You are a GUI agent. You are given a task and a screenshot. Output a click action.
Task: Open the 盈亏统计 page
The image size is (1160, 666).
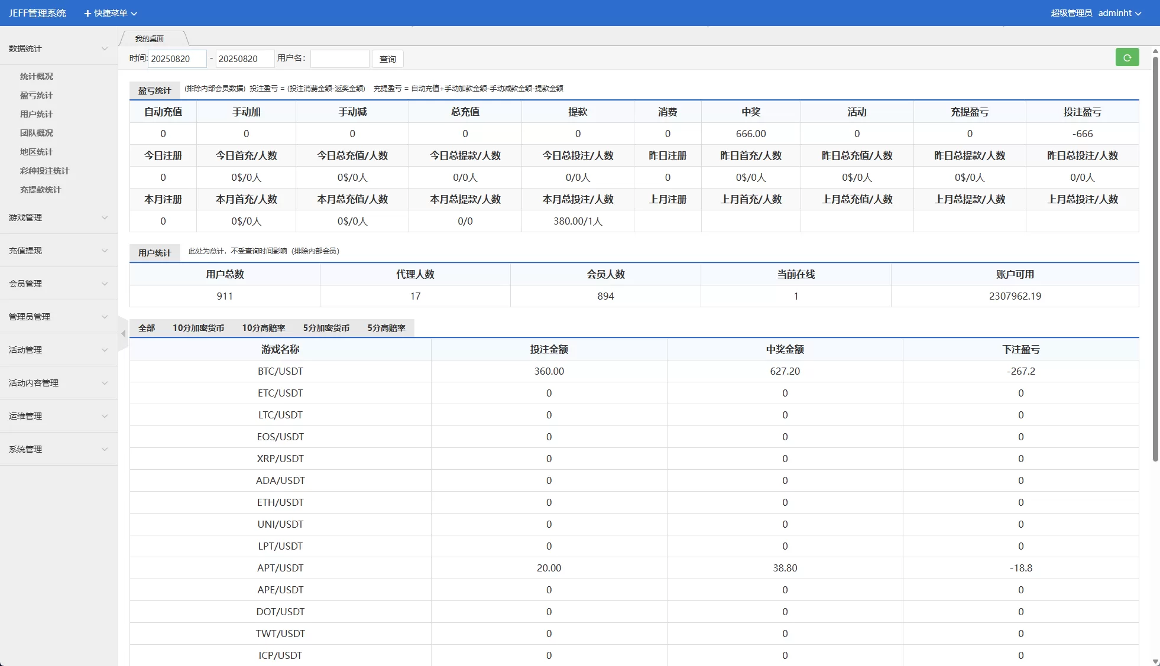37,95
